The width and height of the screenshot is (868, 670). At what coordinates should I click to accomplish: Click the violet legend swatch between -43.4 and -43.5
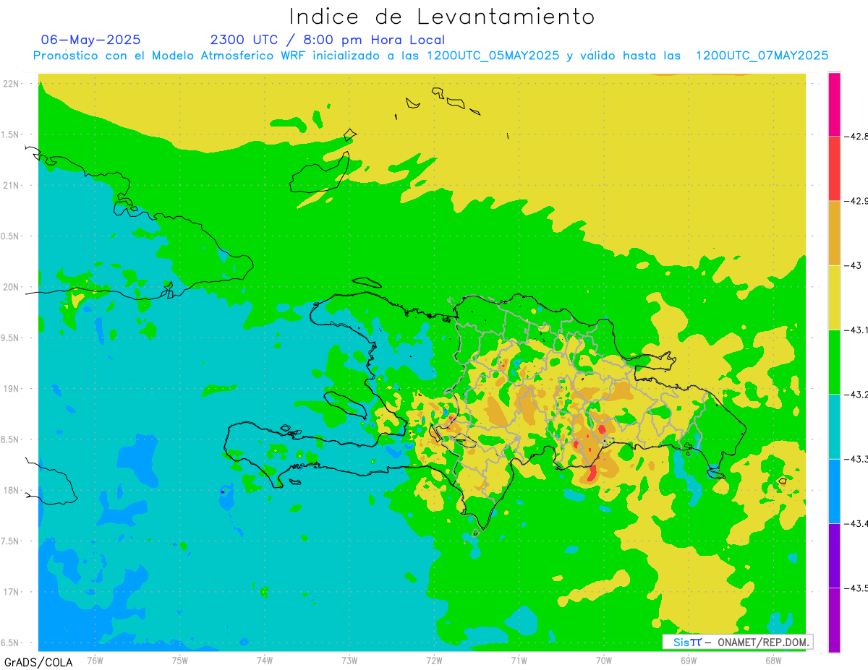click(834, 555)
